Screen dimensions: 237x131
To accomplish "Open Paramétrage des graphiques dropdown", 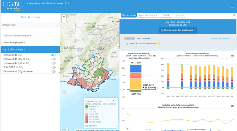I will pos(178,30).
